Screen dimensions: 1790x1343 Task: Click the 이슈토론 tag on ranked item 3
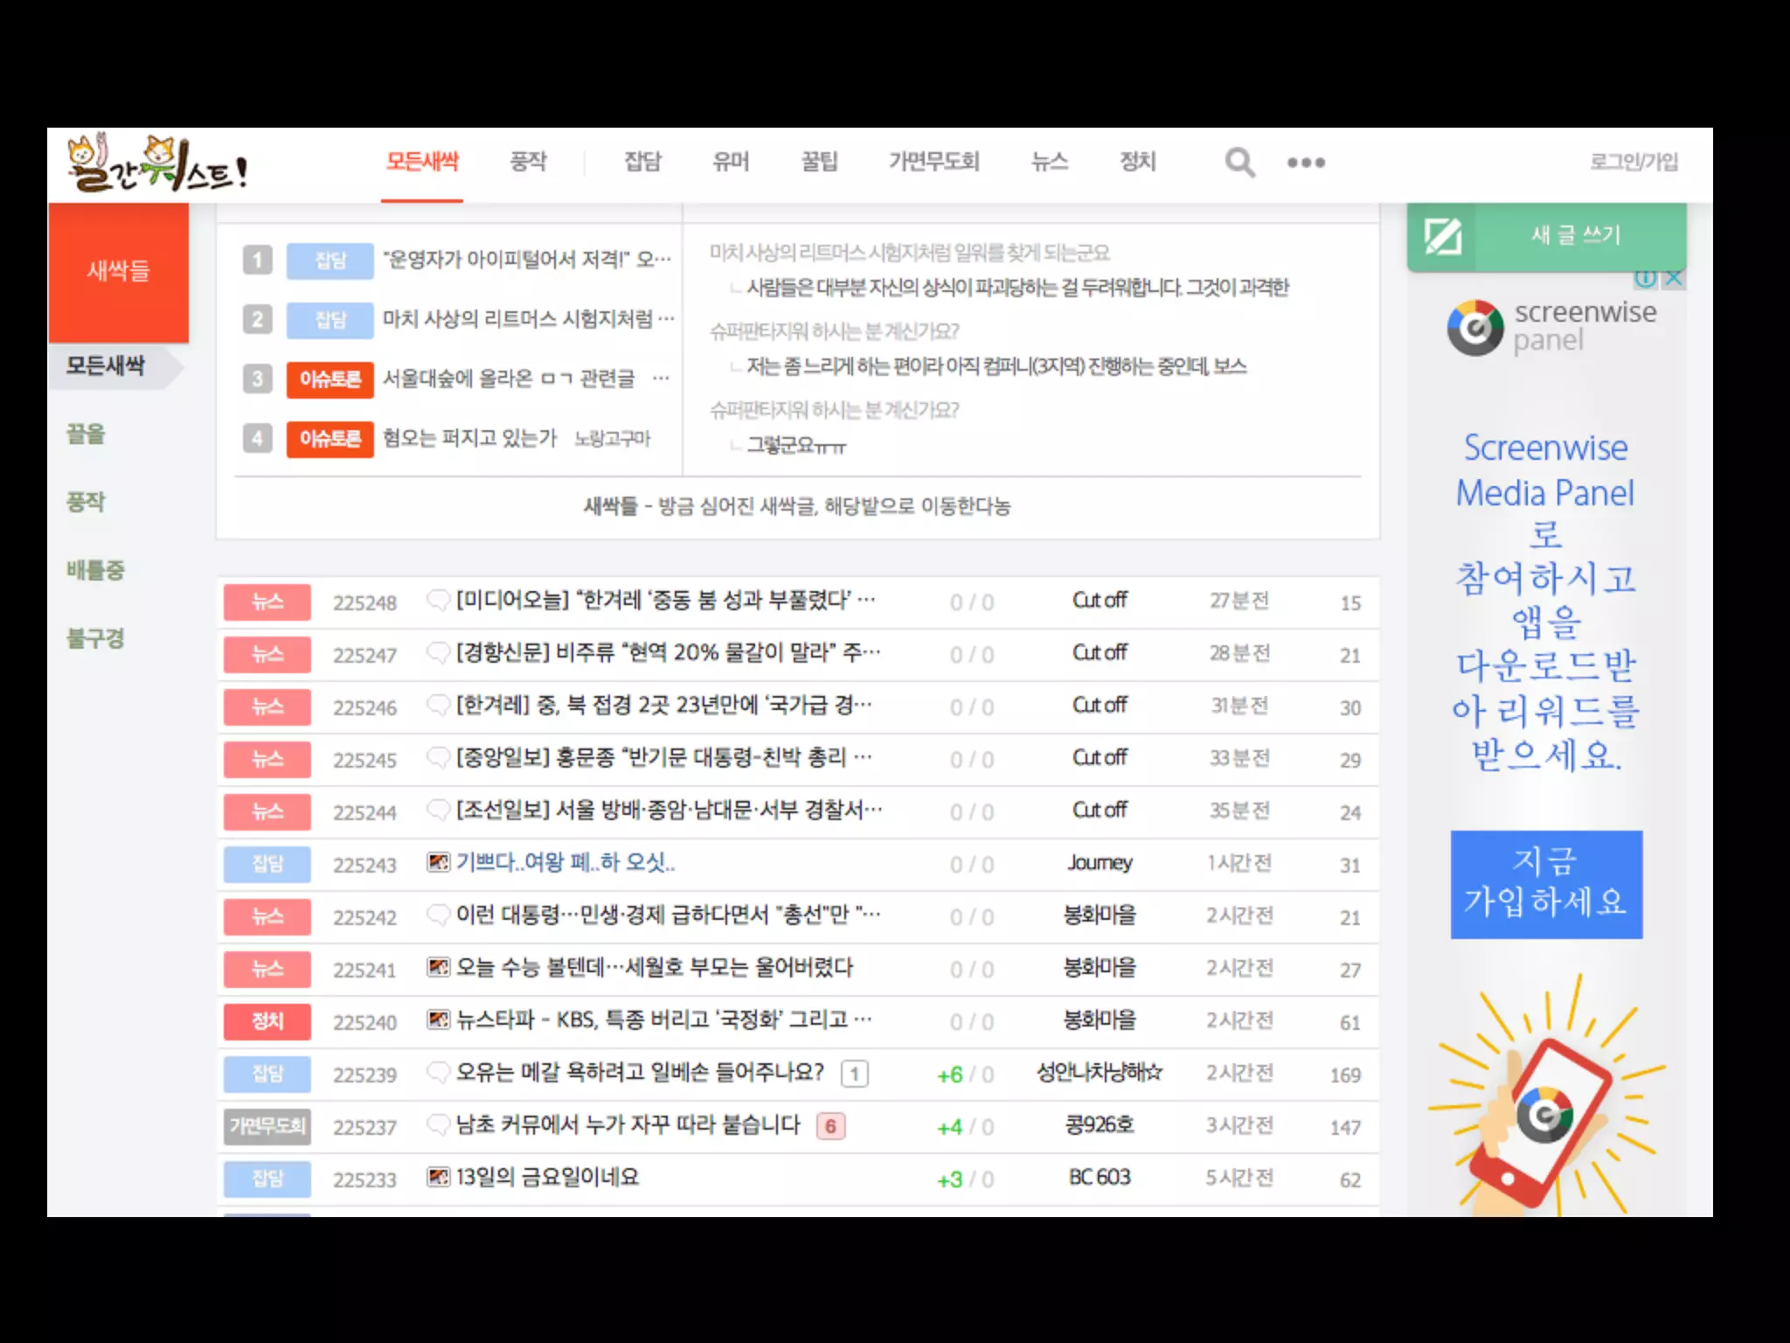click(x=330, y=379)
